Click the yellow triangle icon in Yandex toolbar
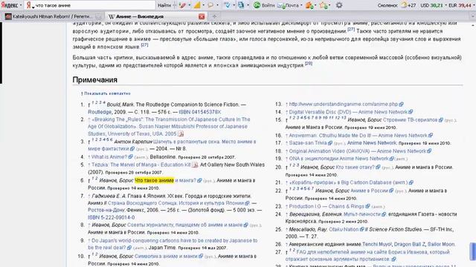Screen dimensions: 476x267 (x=197, y=5)
